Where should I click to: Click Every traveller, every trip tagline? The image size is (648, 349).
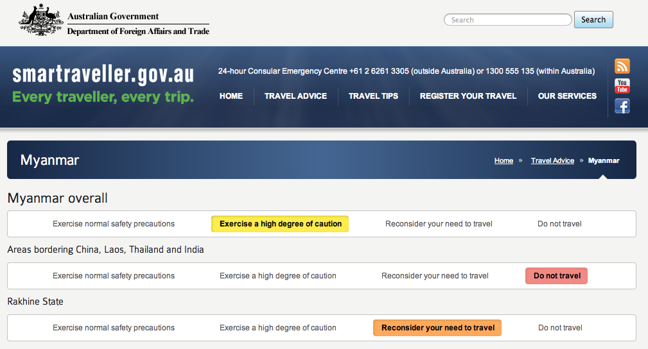point(103,98)
